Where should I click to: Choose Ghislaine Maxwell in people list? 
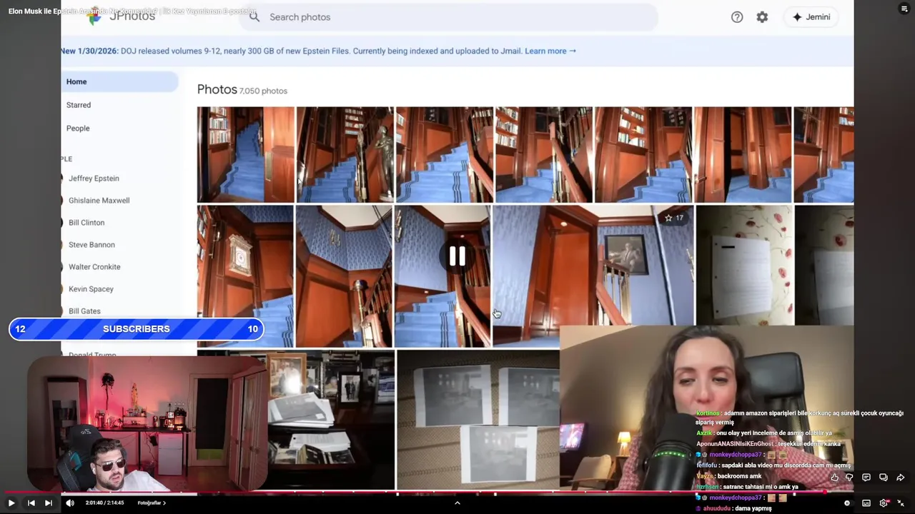[x=99, y=201]
